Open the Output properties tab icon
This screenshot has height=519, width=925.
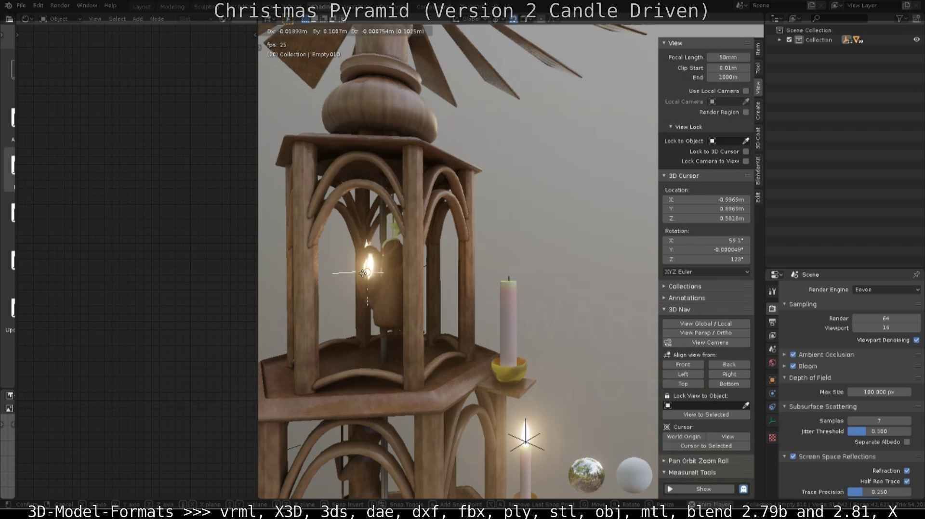(x=772, y=322)
